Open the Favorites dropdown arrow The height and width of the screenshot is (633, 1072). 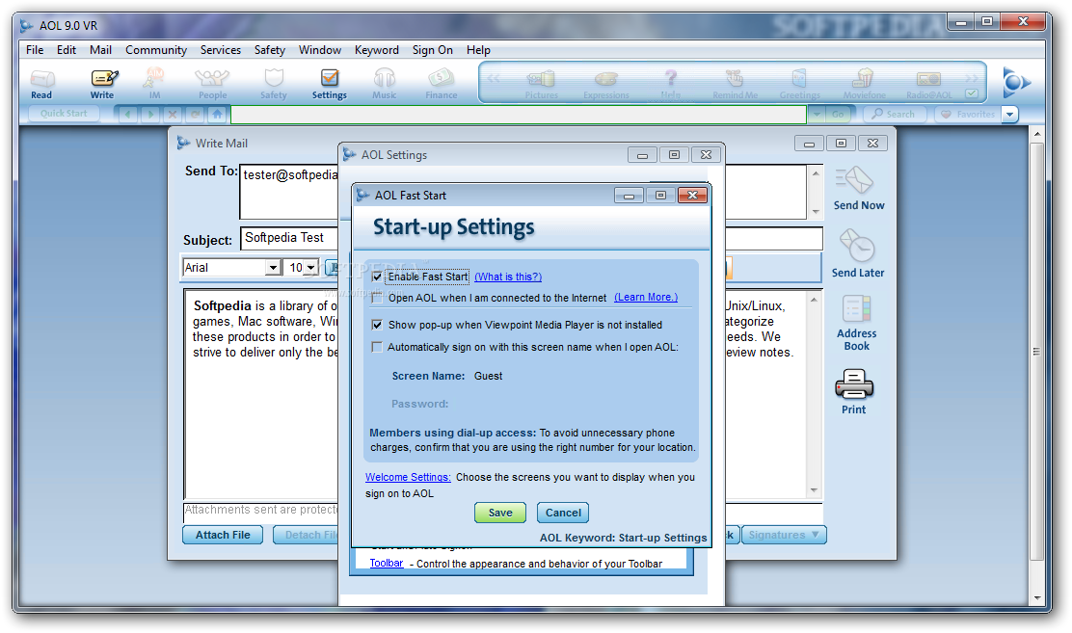click(x=1009, y=114)
